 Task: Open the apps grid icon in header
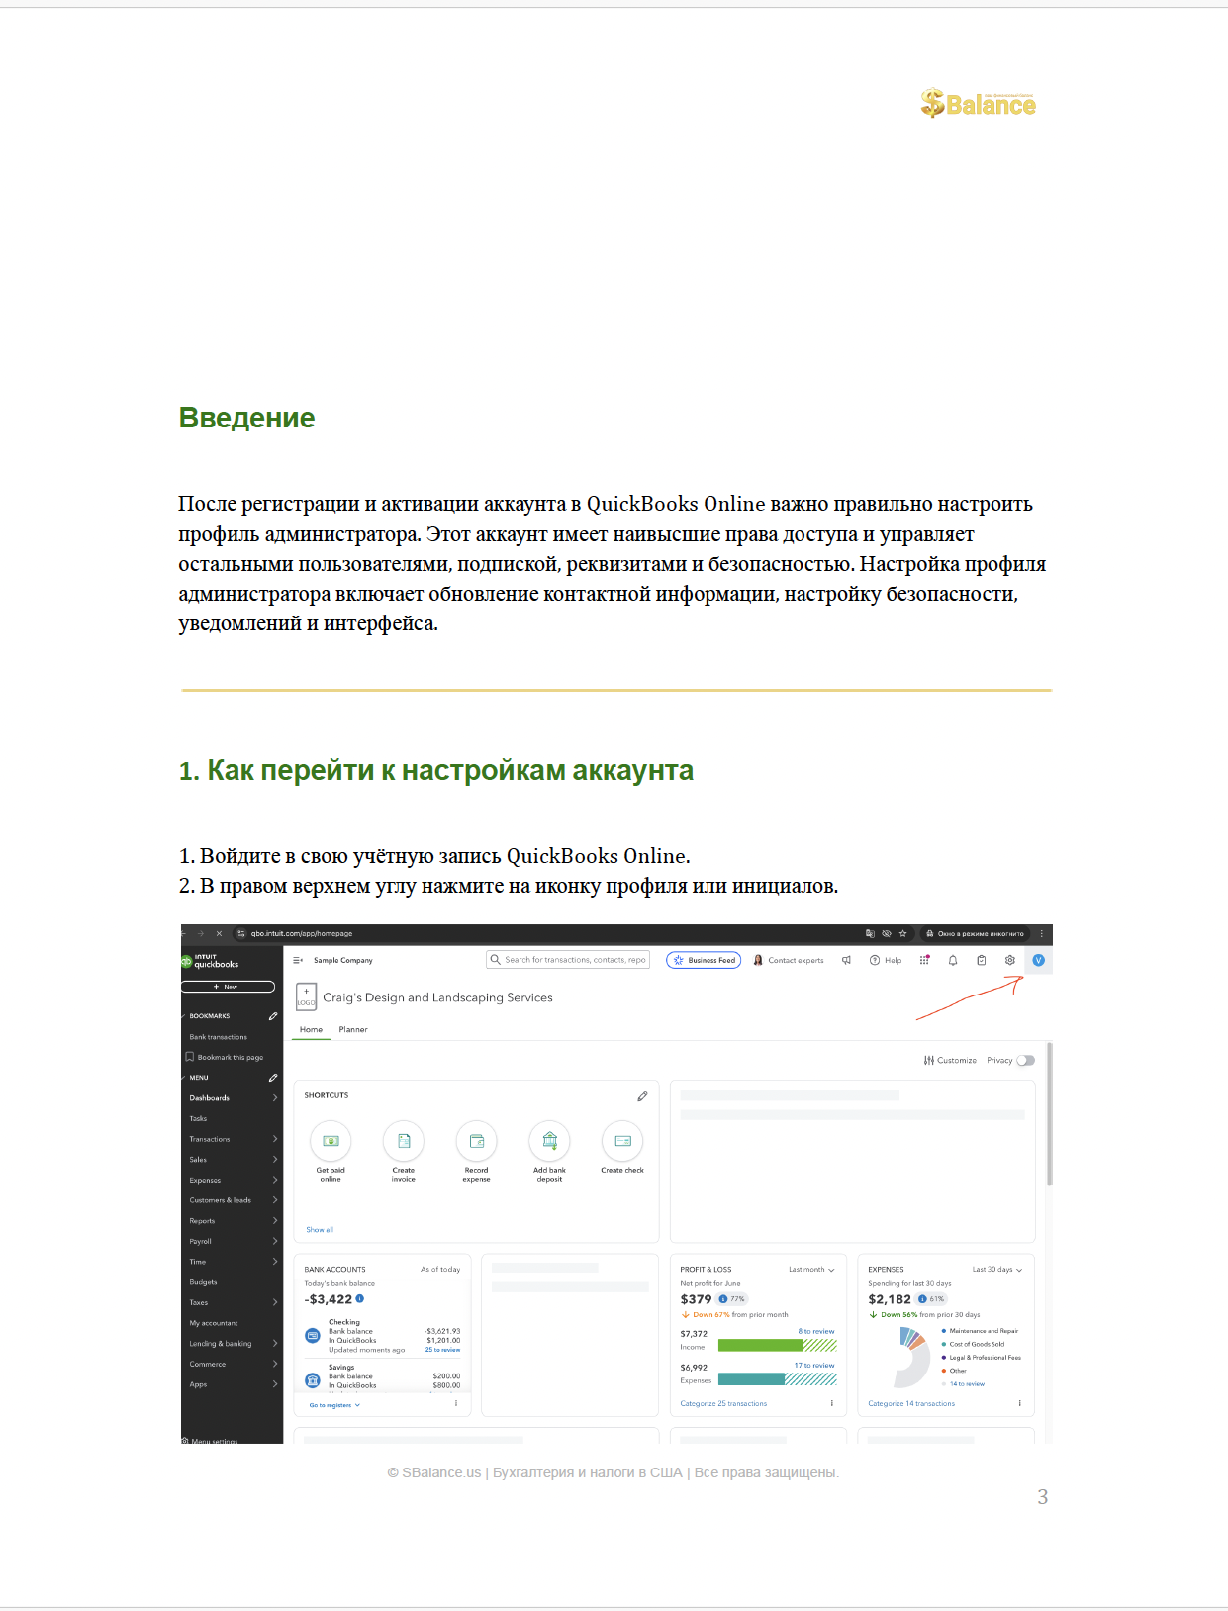click(924, 960)
